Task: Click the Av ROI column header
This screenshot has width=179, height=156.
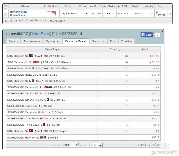Action: 122,6
